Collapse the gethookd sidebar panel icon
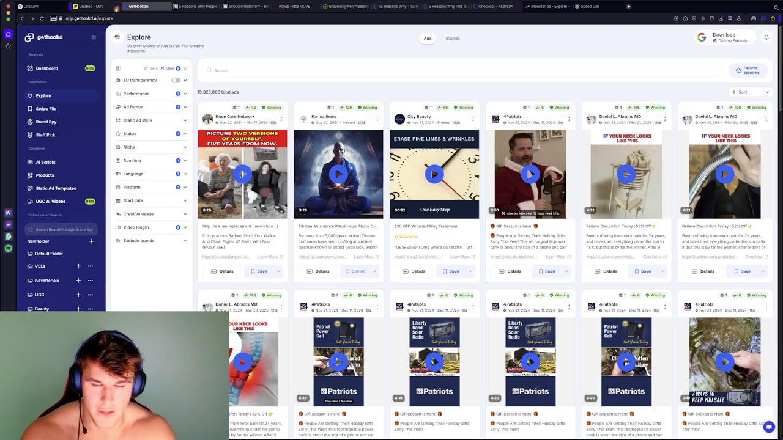The height and width of the screenshot is (440, 783). (94, 37)
